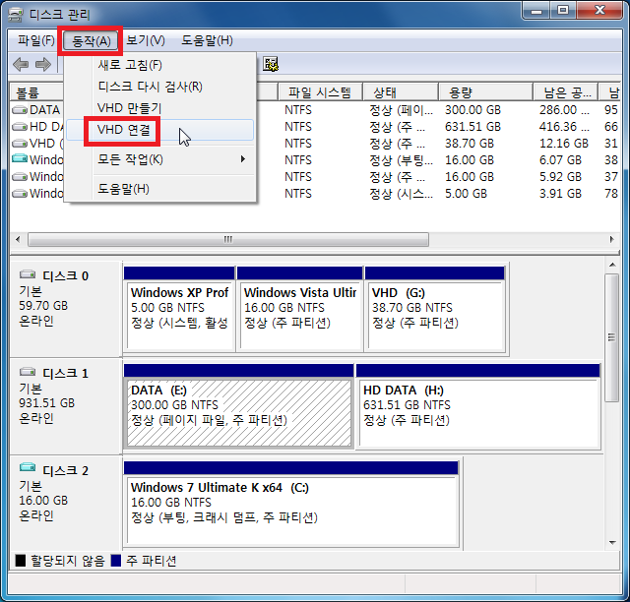Choose VHD 연결 menu entry

160,130
